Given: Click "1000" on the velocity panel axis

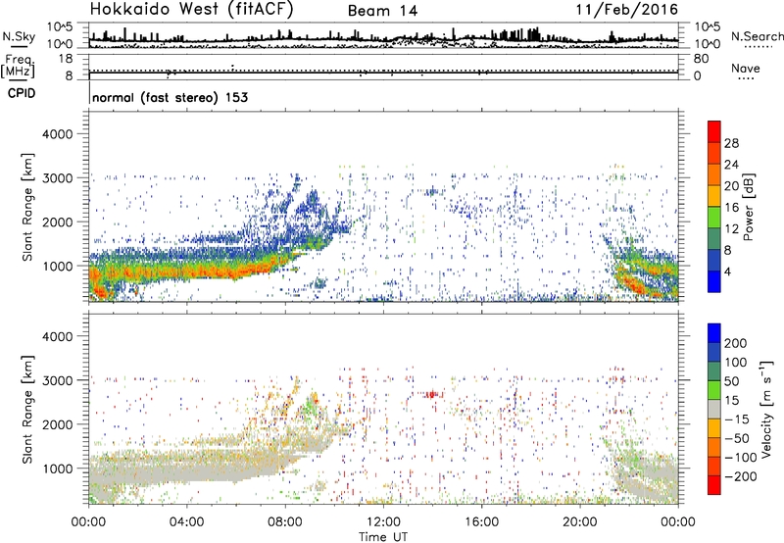Looking at the screenshot, I should click(58, 469).
